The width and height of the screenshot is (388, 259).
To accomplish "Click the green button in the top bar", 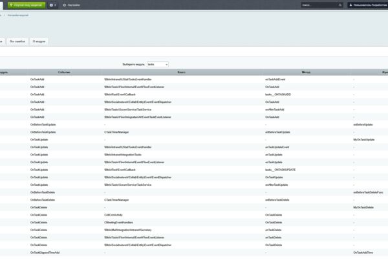I will [x=27, y=5].
